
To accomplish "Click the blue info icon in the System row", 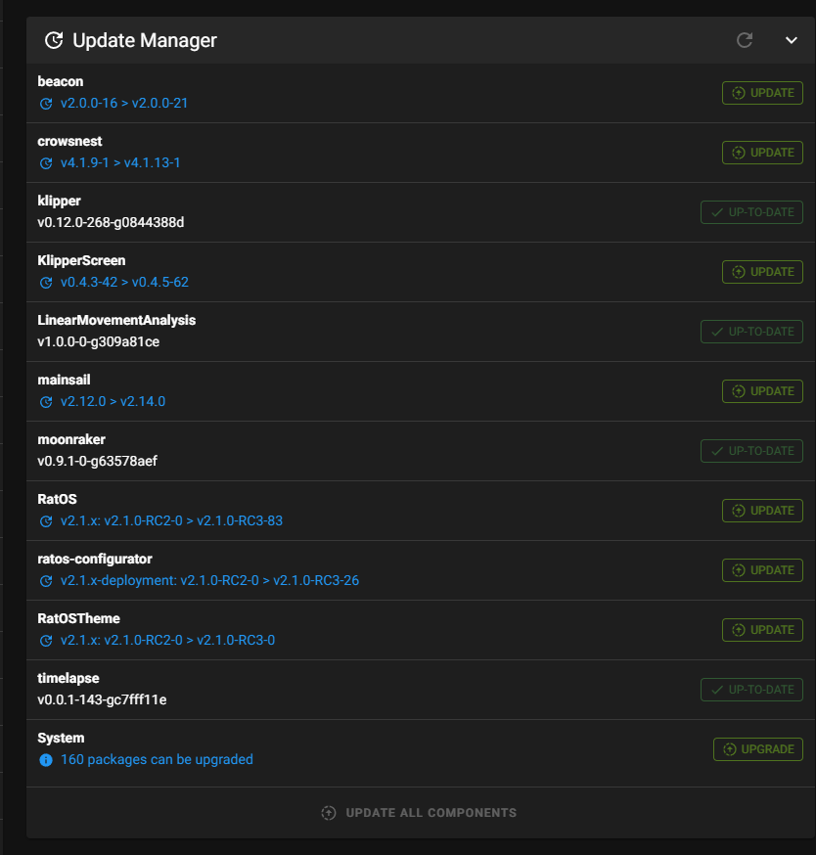I will point(46,761).
